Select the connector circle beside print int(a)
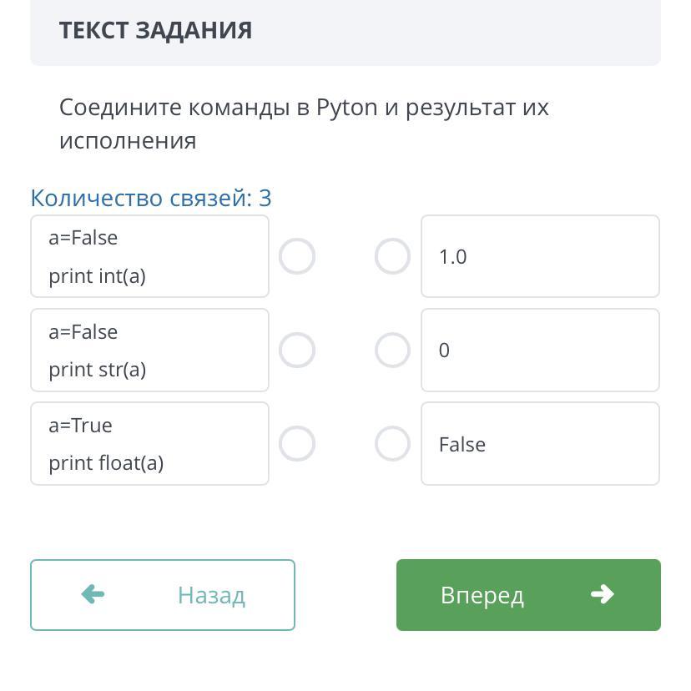The image size is (691, 691). (x=297, y=256)
